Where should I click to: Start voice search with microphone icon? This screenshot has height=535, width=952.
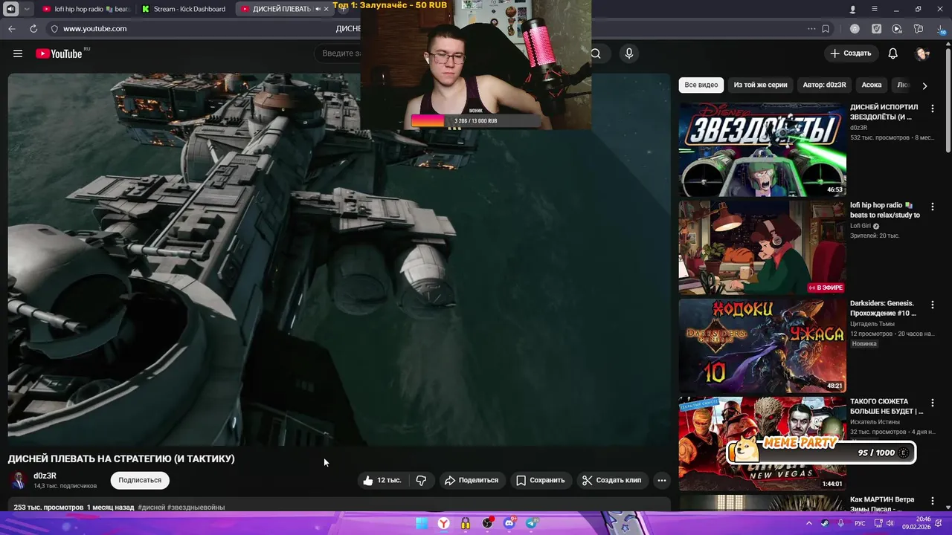(628, 53)
